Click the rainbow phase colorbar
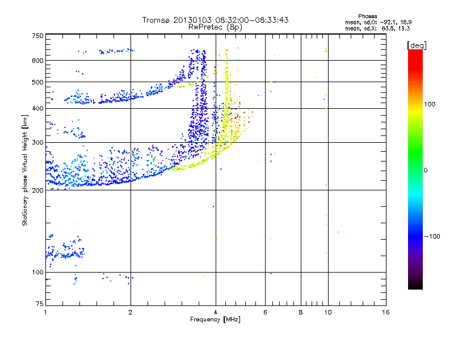This screenshot has height=340, width=454. (x=415, y=169)
